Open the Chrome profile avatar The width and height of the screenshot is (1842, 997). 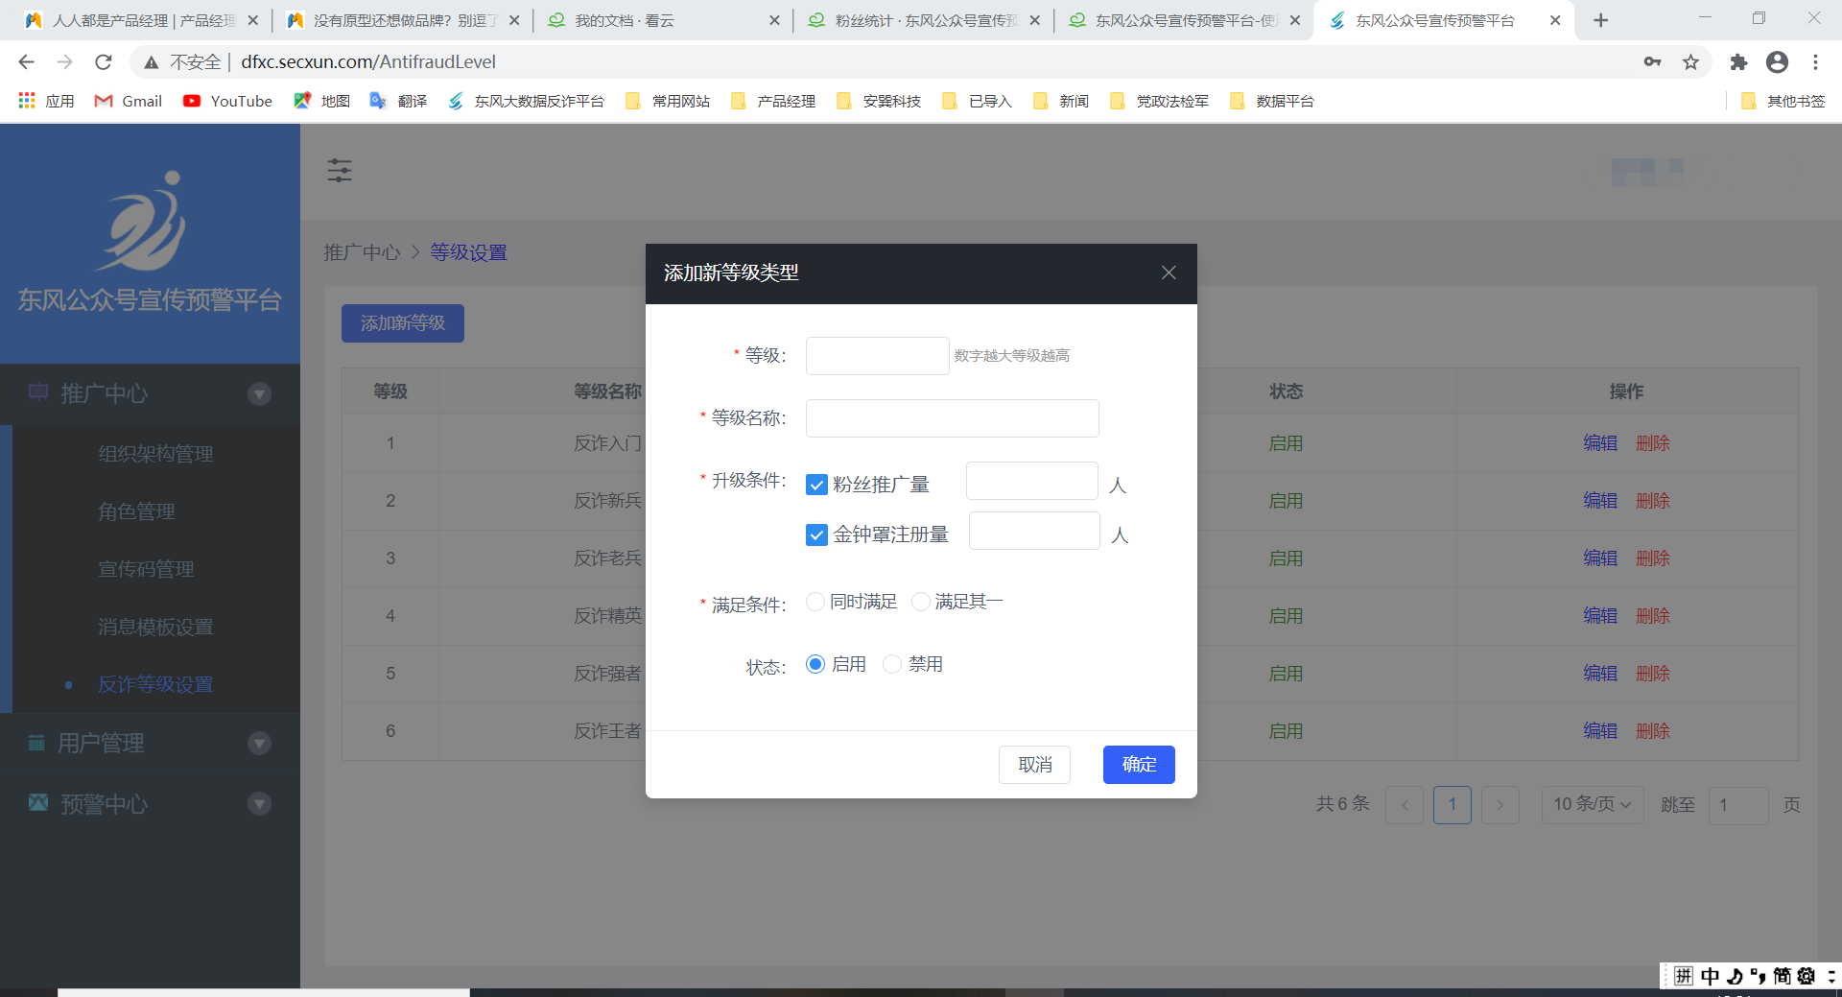point(1777,61)
